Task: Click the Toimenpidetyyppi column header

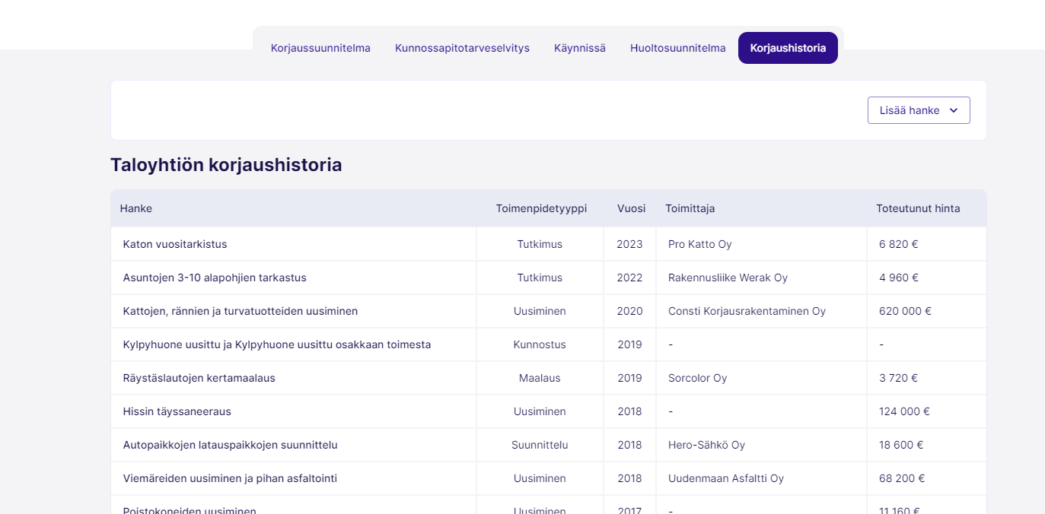Action: tap(541, 208)
